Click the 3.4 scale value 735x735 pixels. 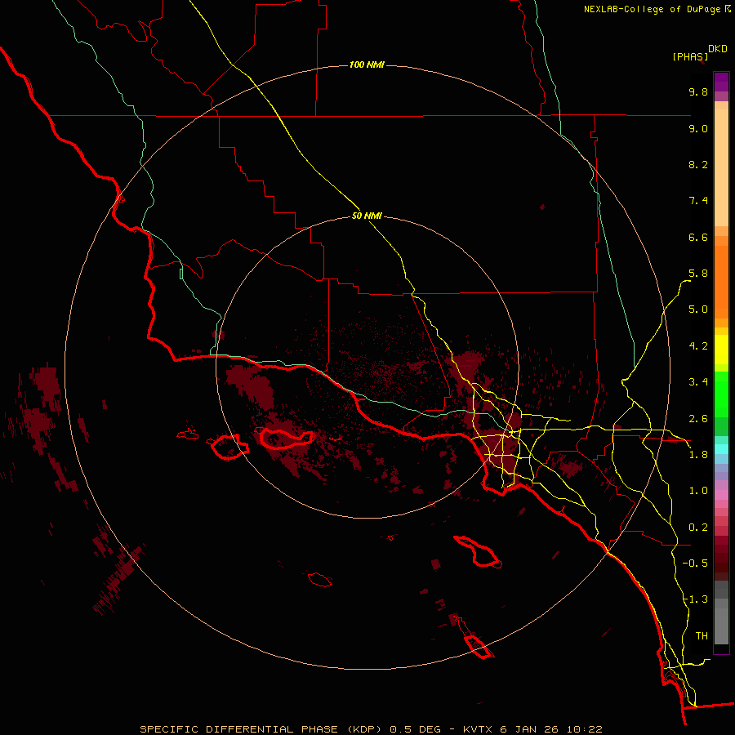pyautogui.click(x=698, y=382)
